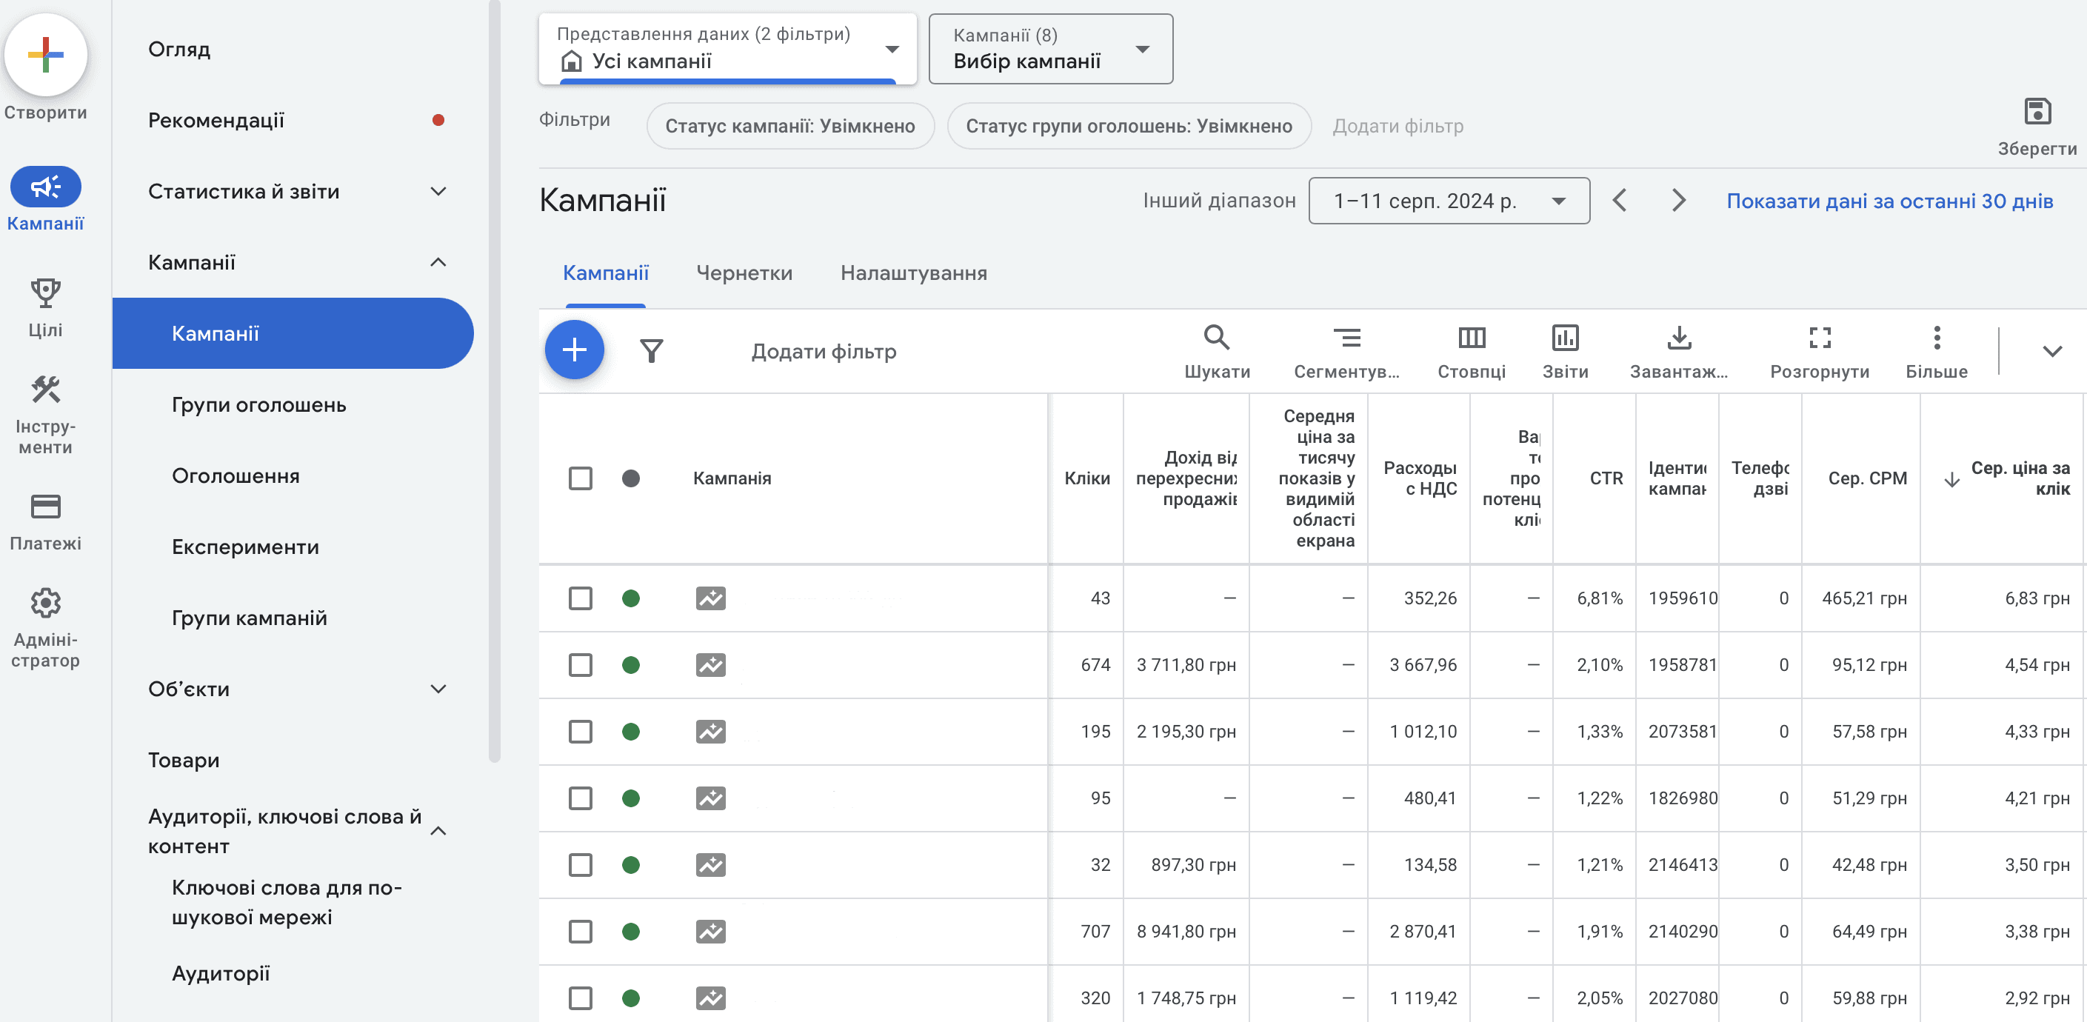This screenshot has width=2087, height=1022.
Task: Open Експерименти in sidebar
Action: coord(245,547)
